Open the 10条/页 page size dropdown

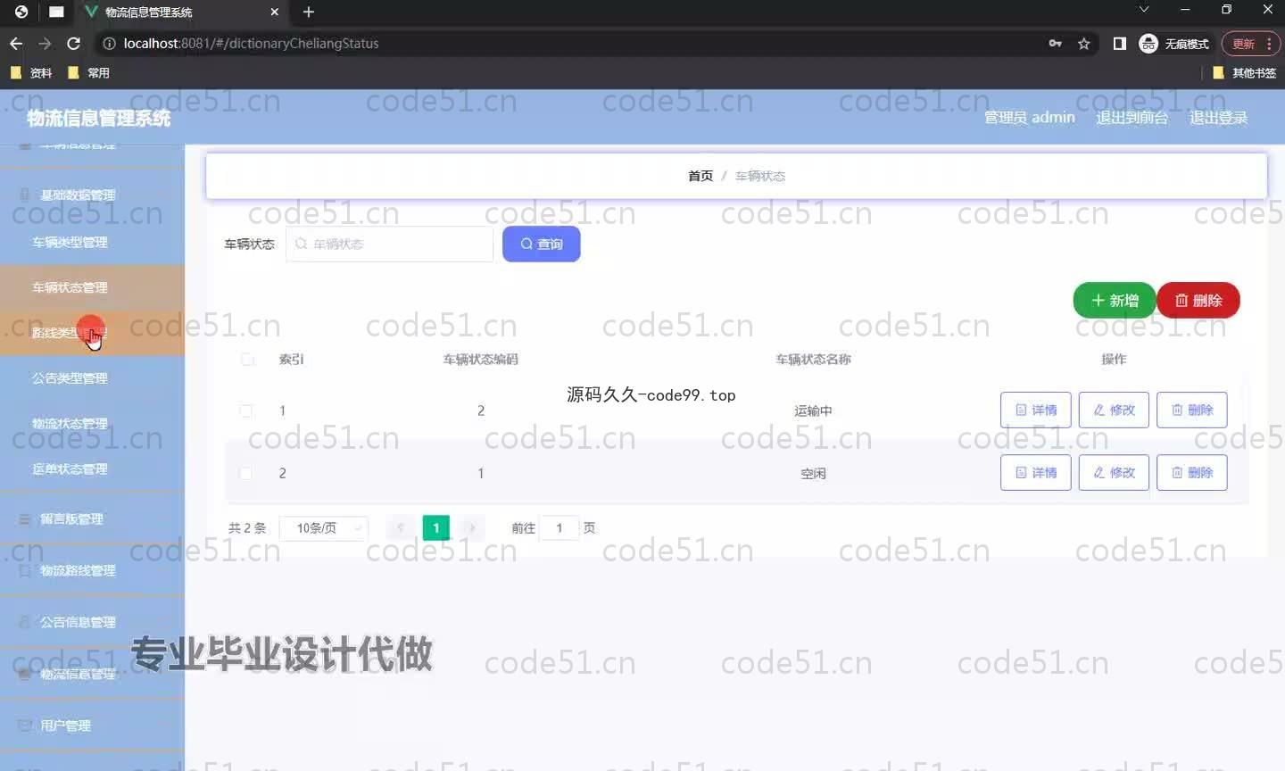click(324, 528)
